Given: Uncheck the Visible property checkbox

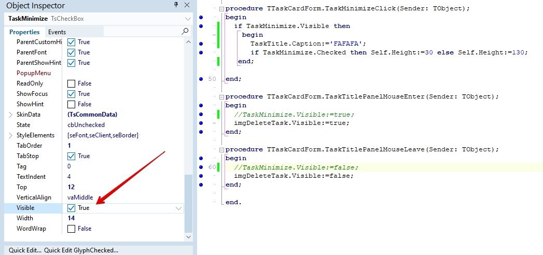Looking at the screenshot, I should point(72,208).
